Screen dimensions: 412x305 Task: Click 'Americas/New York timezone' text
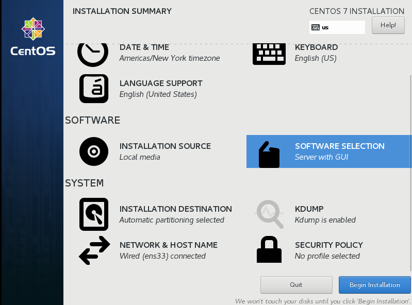click(170, 58)
